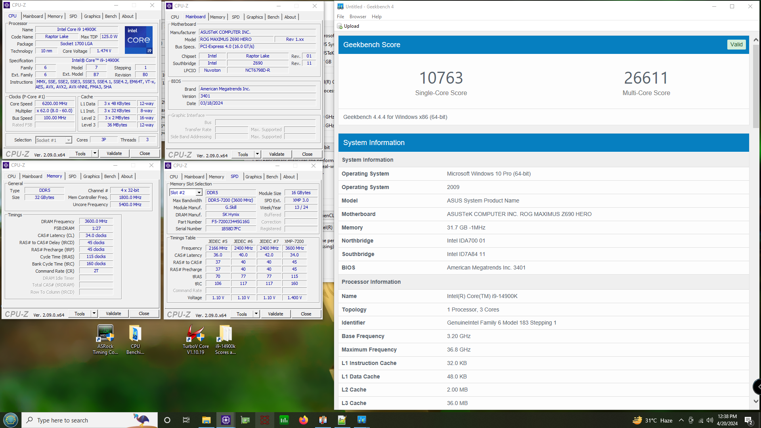Viewport: 761px width, 428px height.
Task: Open Firefox from the taskbar
Action: click(304, 420)
